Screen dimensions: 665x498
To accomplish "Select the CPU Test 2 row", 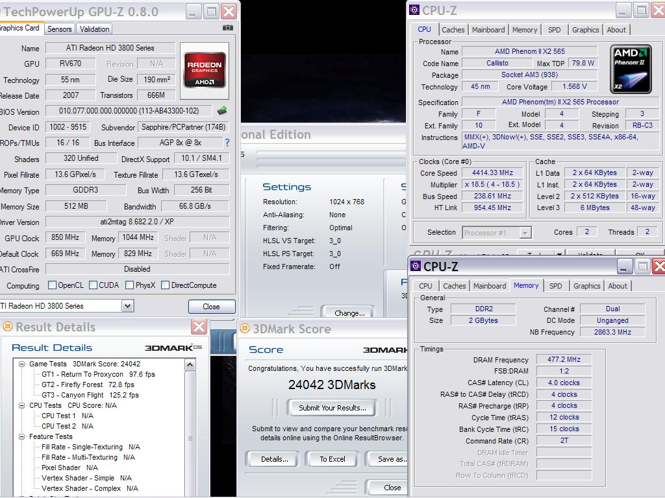I will 68,426.
